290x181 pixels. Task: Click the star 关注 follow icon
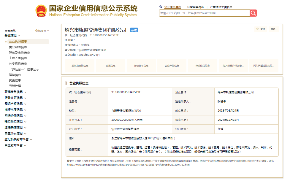pyautogui.click(x=257, y=29)
